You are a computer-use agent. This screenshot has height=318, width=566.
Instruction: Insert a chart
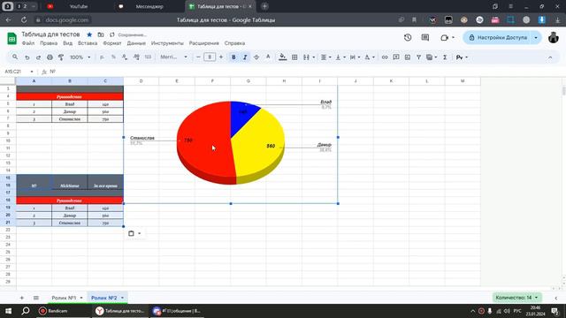pyautogui.click(x=408, y=57)
